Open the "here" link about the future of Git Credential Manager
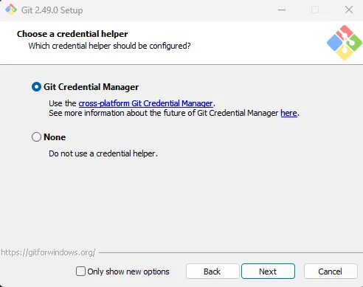The image size is (363, 287). pyautogui.click(x=288, y=113)
